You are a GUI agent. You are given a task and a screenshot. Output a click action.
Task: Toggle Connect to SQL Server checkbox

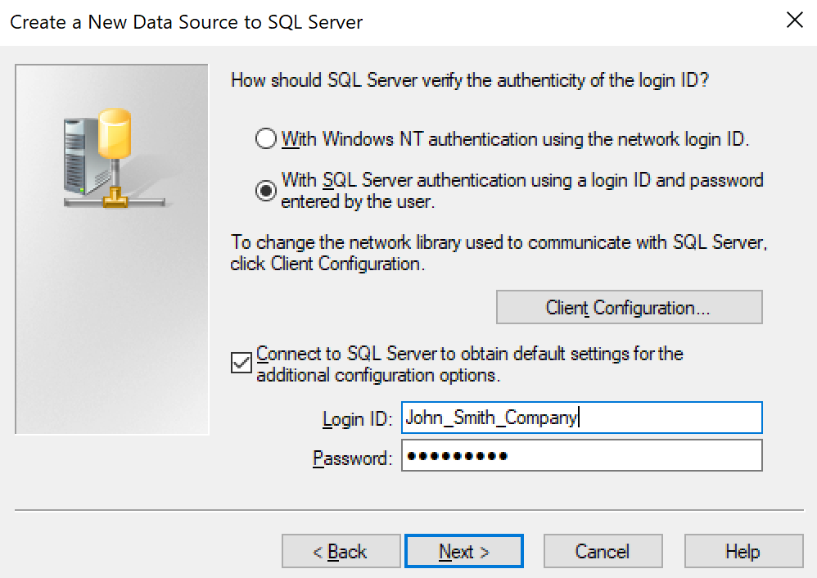pyautogui.click(x=241, y=363)
